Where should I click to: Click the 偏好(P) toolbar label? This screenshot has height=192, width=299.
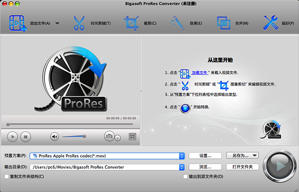288,23
